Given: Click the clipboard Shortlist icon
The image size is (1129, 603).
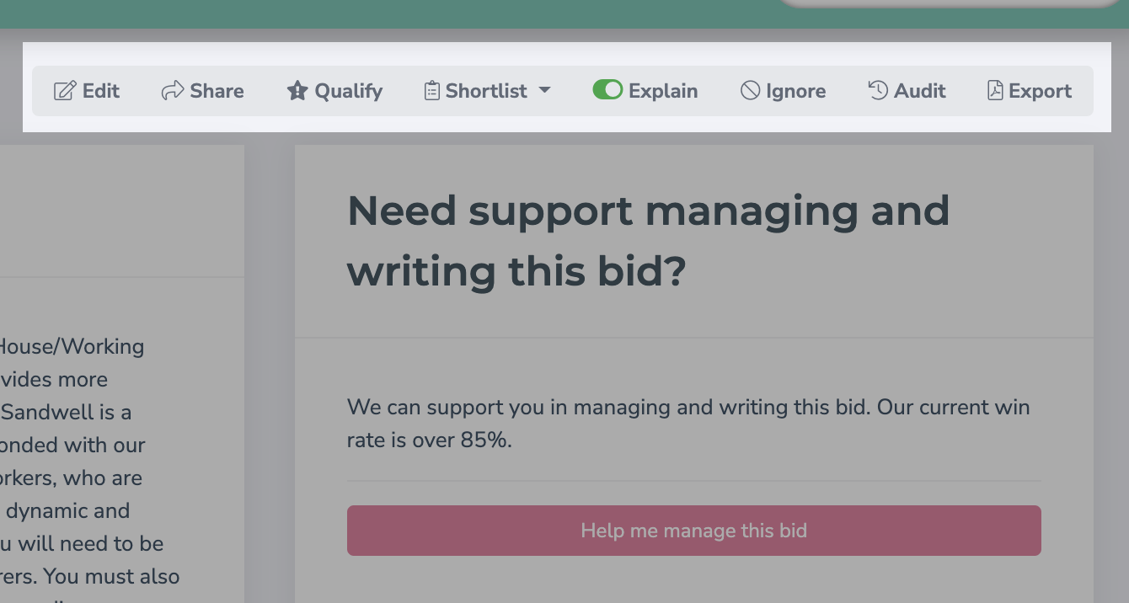Looking at the screenshot, I should 431,91.
